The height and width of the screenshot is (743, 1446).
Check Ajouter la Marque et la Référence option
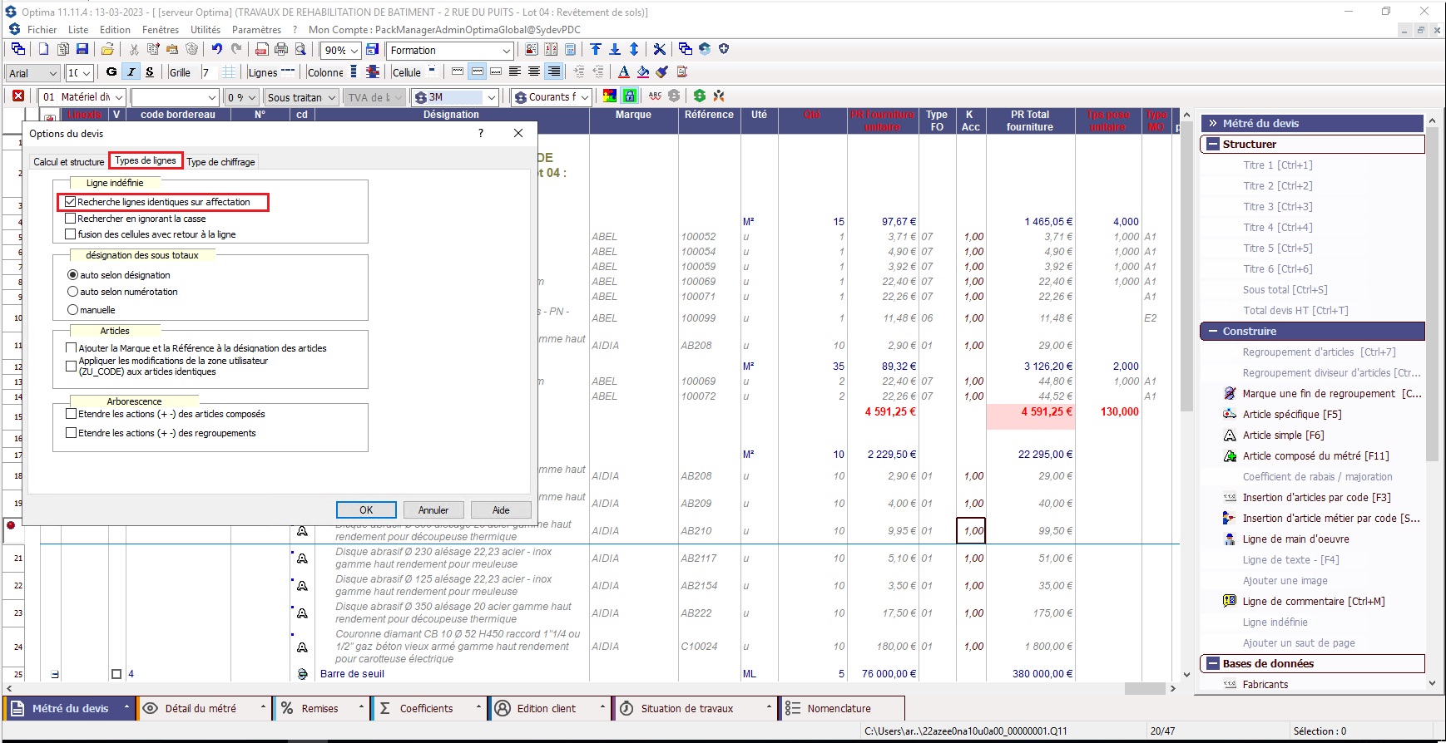71,348
